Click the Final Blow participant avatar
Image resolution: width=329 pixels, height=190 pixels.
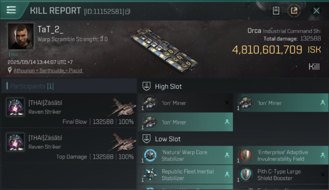pyautogui.click(x=15, y=107)
